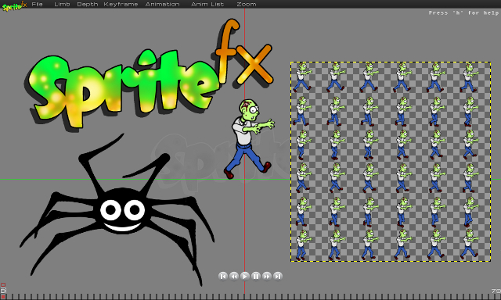The height and width of the screenshot is (300, 501).
Task: Open the Keyframe menu
Action: click(x=121, y=4)
